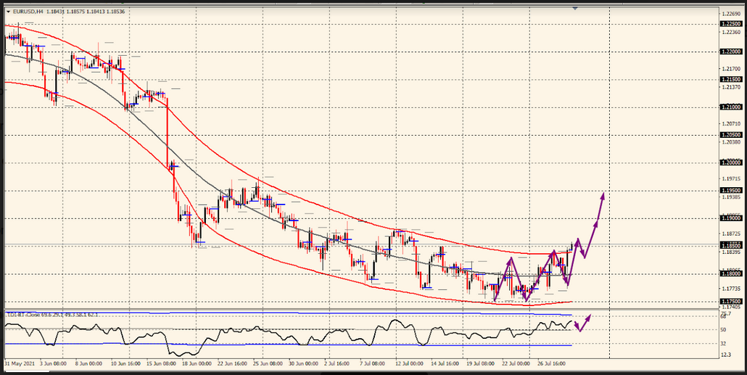Viewport: 747px width, 375px height.
Task: Click the chart shift triangle marker at top
Action: pyautogui.click(x=575, y=9)
